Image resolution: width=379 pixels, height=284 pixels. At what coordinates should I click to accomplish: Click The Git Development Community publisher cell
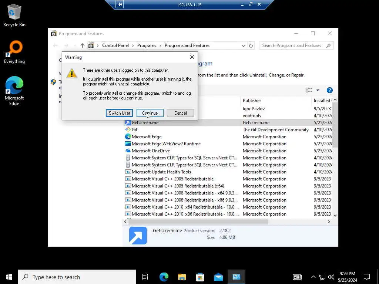pyautogui.click(x=275, y=130)
